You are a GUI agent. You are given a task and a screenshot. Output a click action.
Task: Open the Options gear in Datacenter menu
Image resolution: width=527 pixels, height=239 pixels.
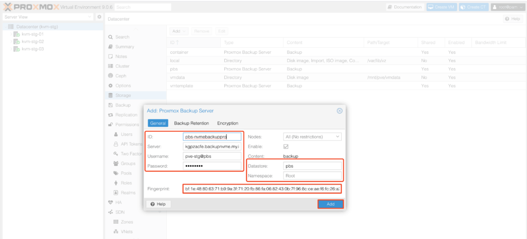point(110,86)
